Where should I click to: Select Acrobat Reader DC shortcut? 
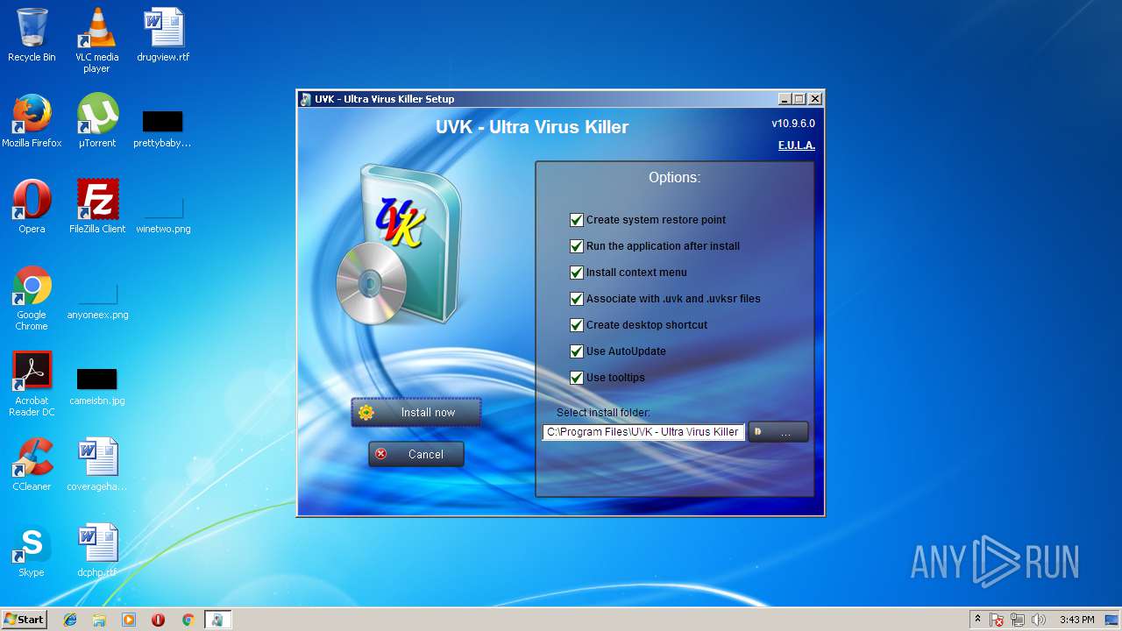click(32, 384)
